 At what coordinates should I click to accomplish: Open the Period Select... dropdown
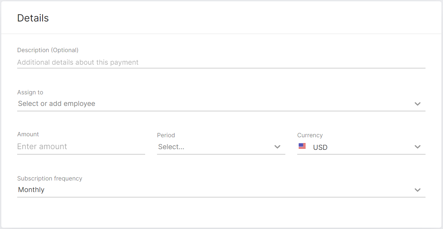point(221,147)
